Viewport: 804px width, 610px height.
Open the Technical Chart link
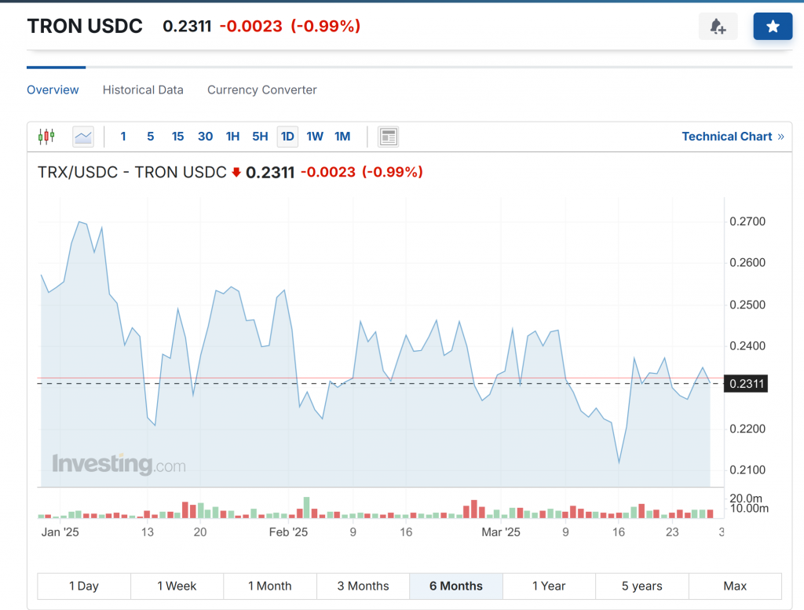click(733, 137)
